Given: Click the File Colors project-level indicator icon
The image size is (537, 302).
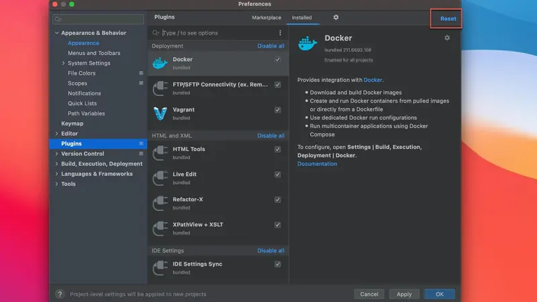Looking at the screenshot, I should [141, 73].
